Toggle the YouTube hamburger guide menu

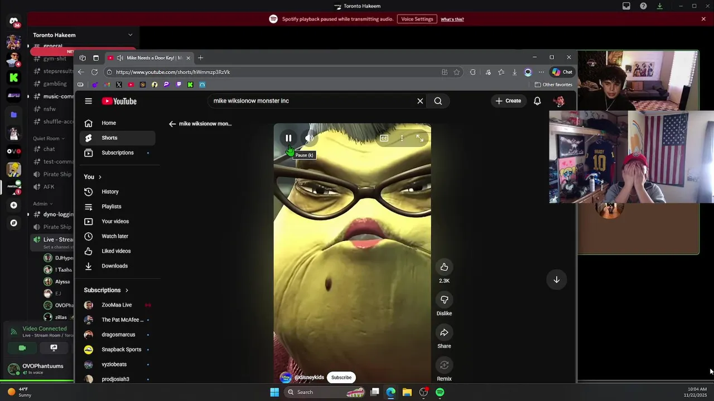88,101
